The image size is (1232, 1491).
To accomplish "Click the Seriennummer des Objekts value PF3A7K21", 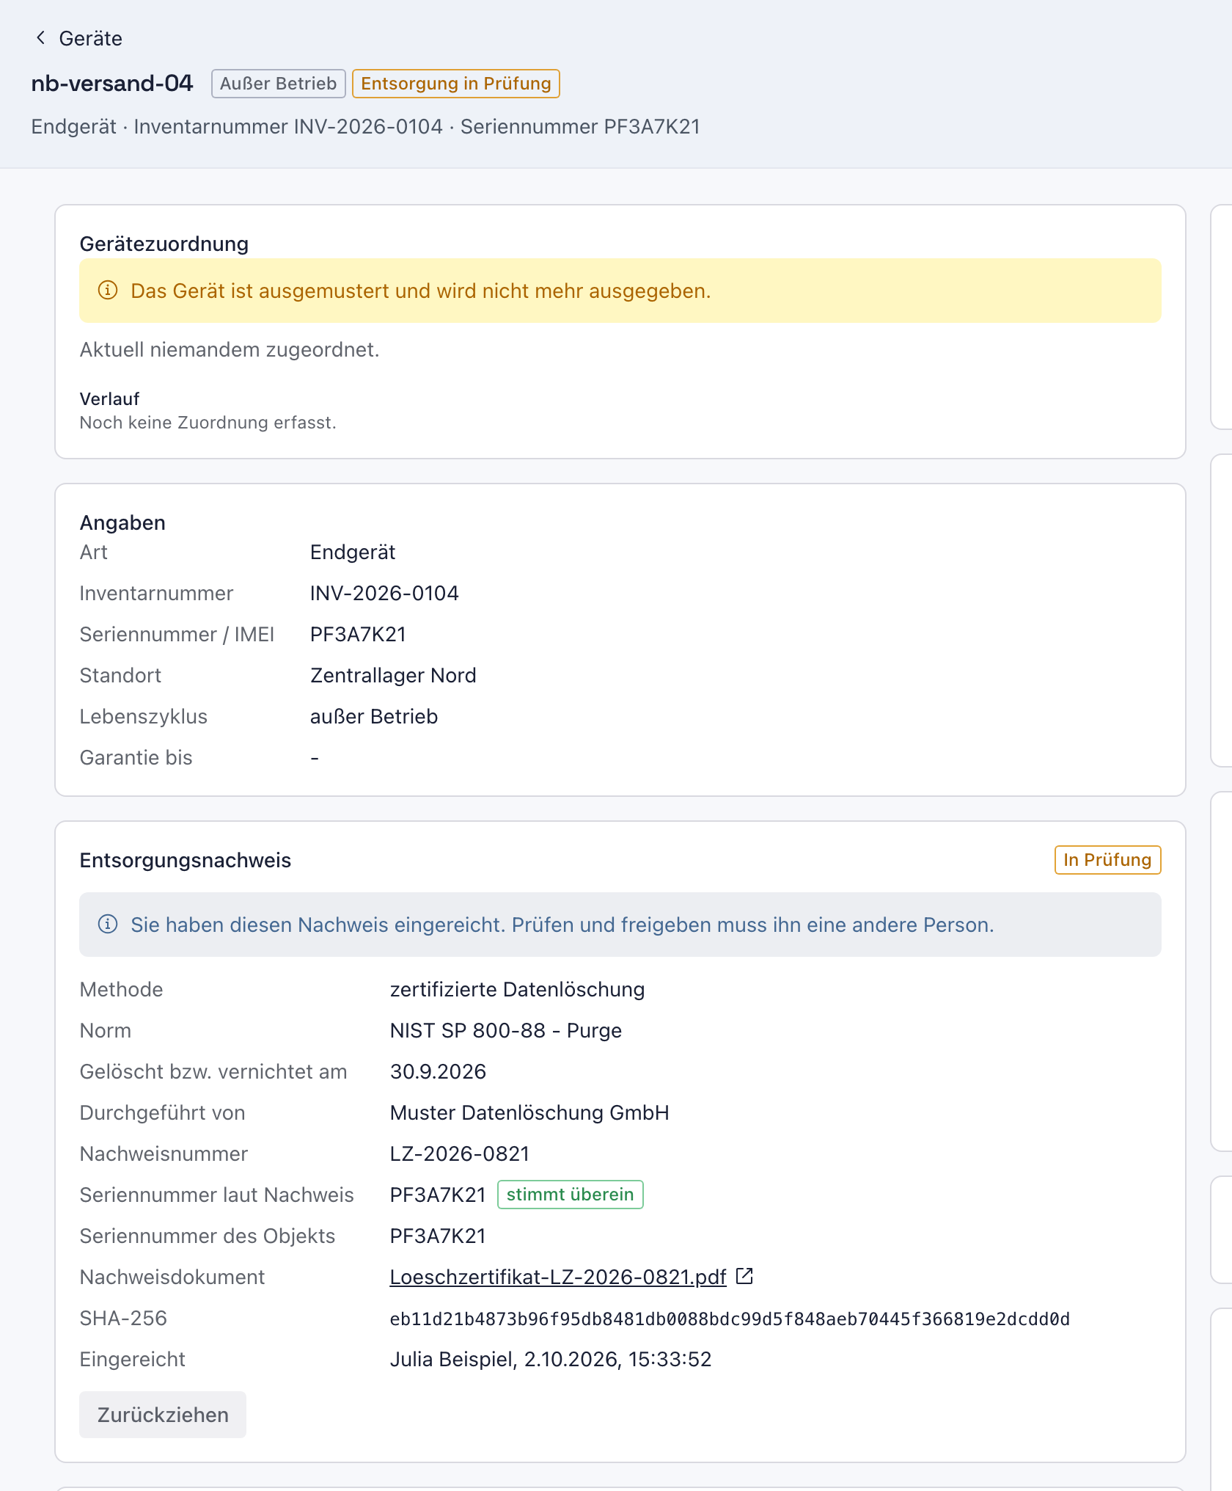I will [438, 1236].
